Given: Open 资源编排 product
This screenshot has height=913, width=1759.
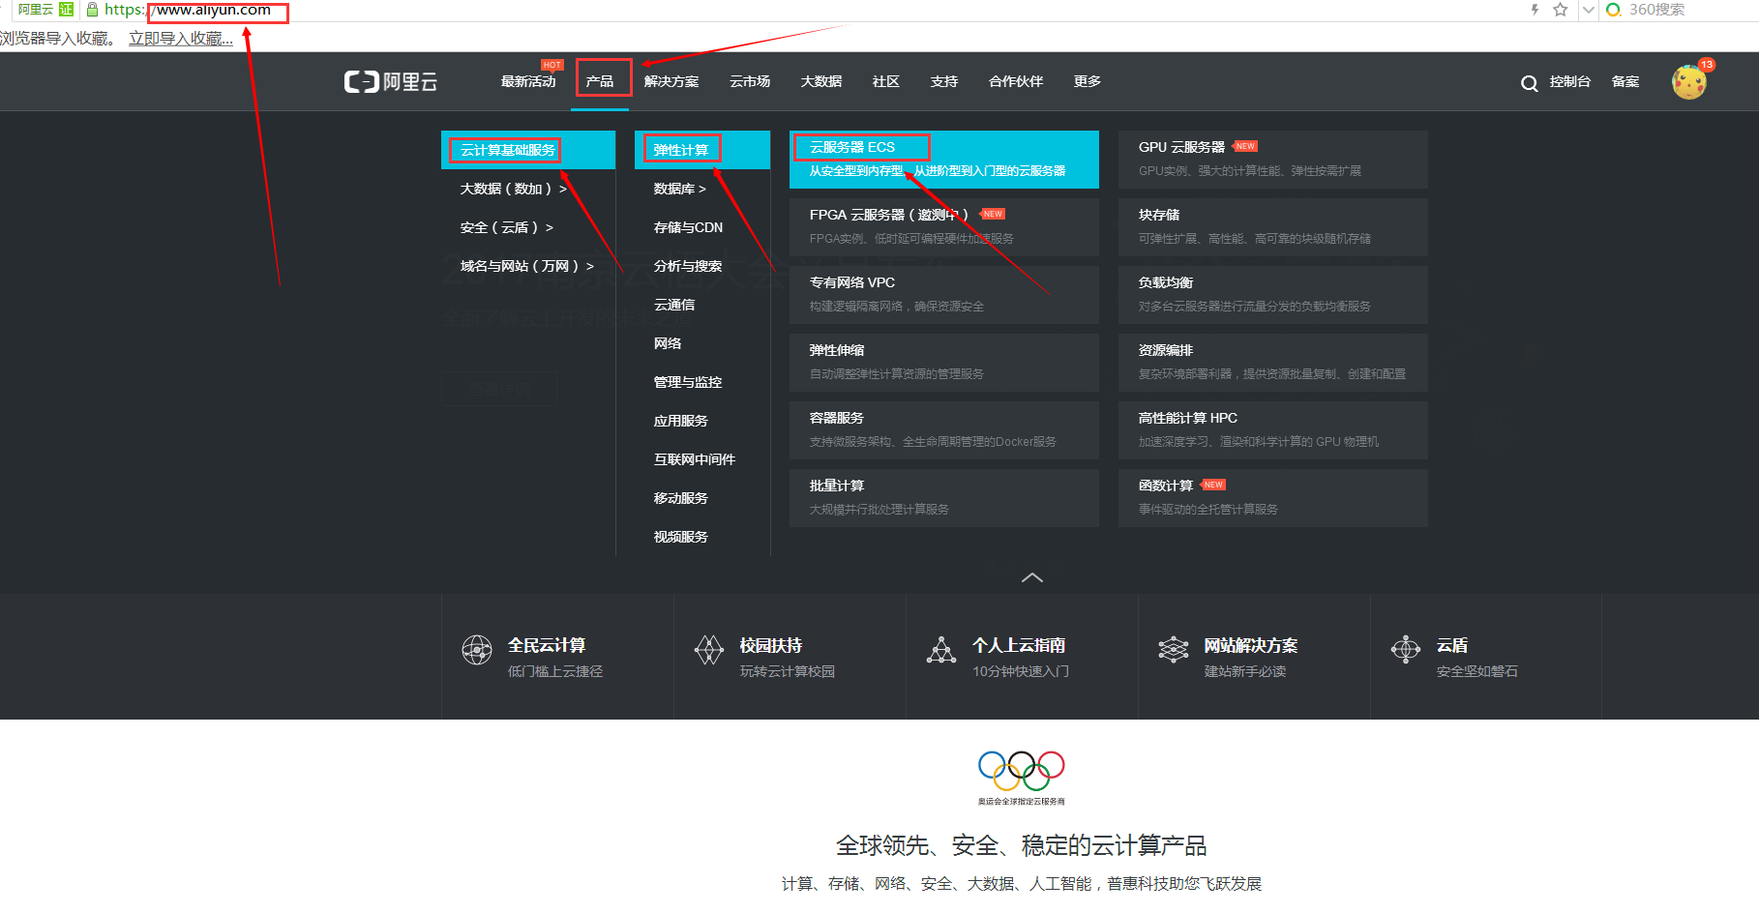Looking at the screenshot, I should pos(1273,363).
